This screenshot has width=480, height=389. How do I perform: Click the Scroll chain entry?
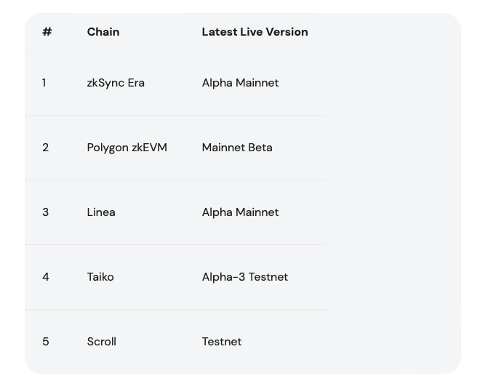pyautogui.click(x=102, y=342)
